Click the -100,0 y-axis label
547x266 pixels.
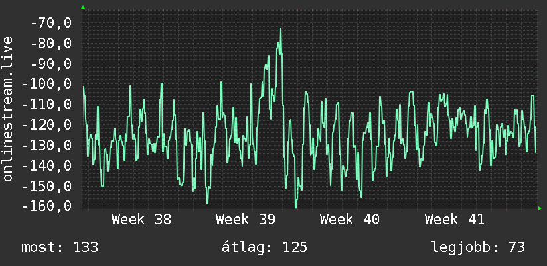coord(47,85)
